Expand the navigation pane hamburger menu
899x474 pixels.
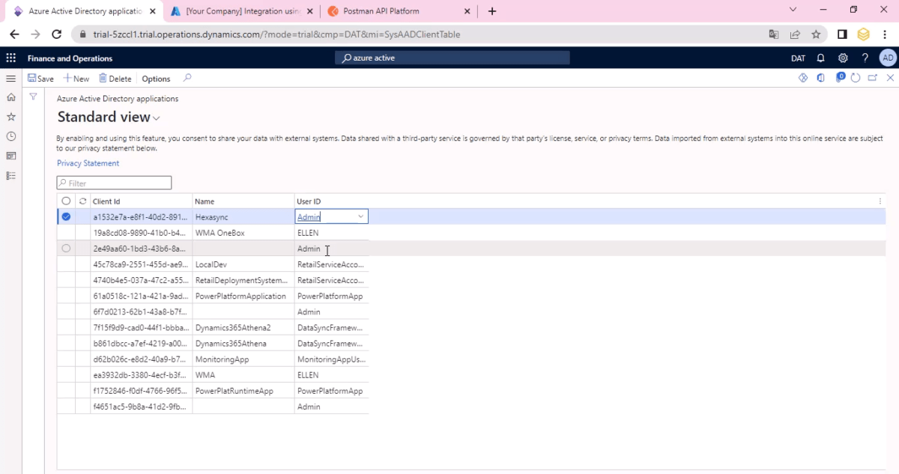coord(10,79)
